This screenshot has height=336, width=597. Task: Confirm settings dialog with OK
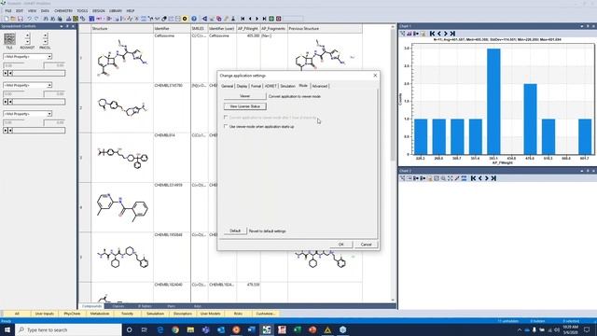pos(341,245)
